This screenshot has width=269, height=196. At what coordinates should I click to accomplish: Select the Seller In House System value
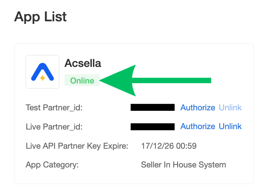(x=184, y=164)
